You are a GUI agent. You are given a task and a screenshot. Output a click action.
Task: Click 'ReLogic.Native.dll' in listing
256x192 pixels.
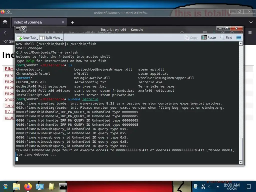tap(92, 78)
